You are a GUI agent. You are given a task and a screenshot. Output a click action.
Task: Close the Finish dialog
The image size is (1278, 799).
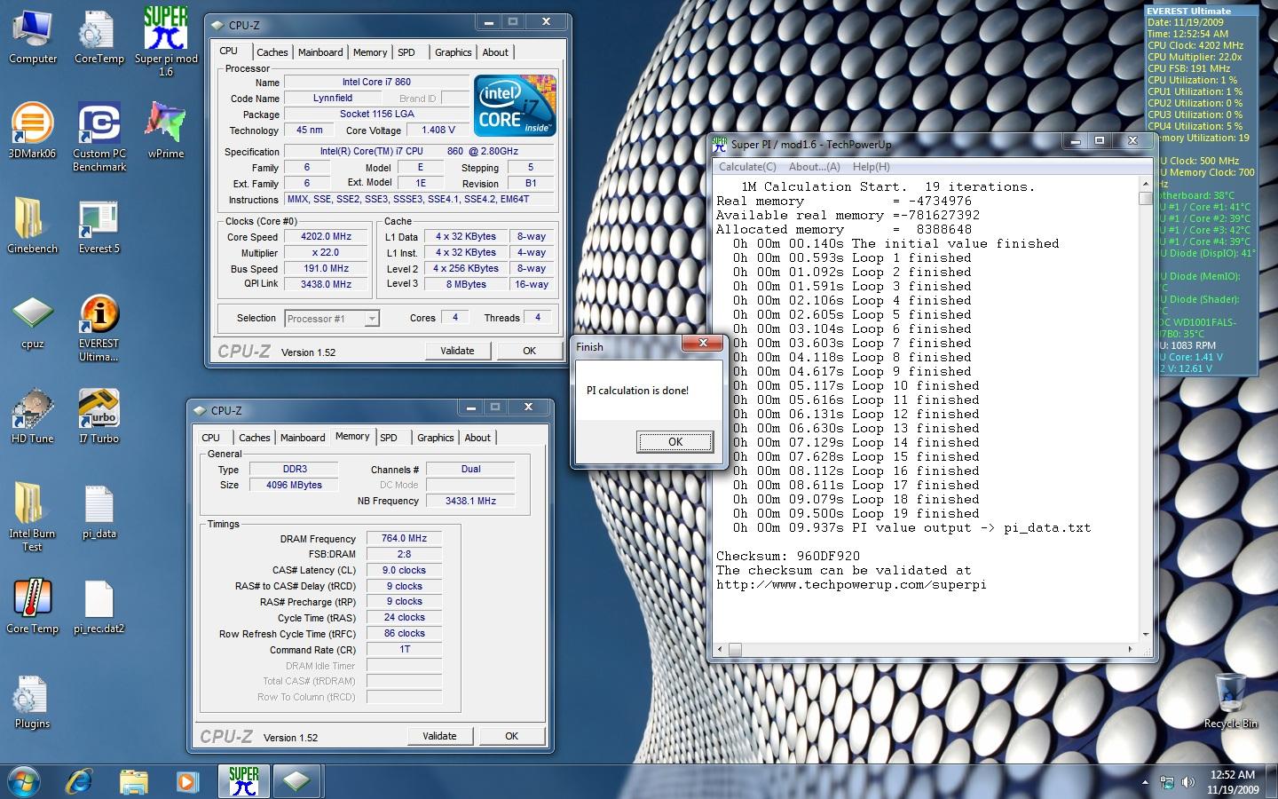[703, 344]
